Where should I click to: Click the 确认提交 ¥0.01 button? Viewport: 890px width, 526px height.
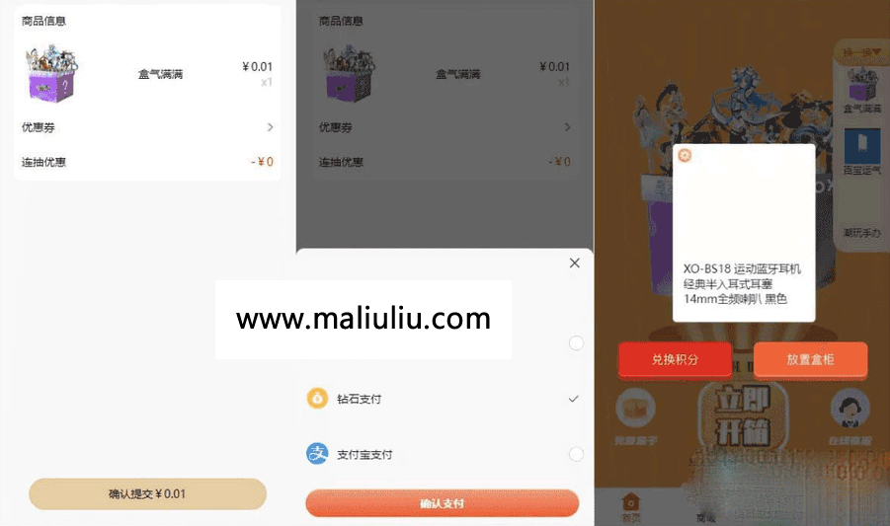coord(147,493)
